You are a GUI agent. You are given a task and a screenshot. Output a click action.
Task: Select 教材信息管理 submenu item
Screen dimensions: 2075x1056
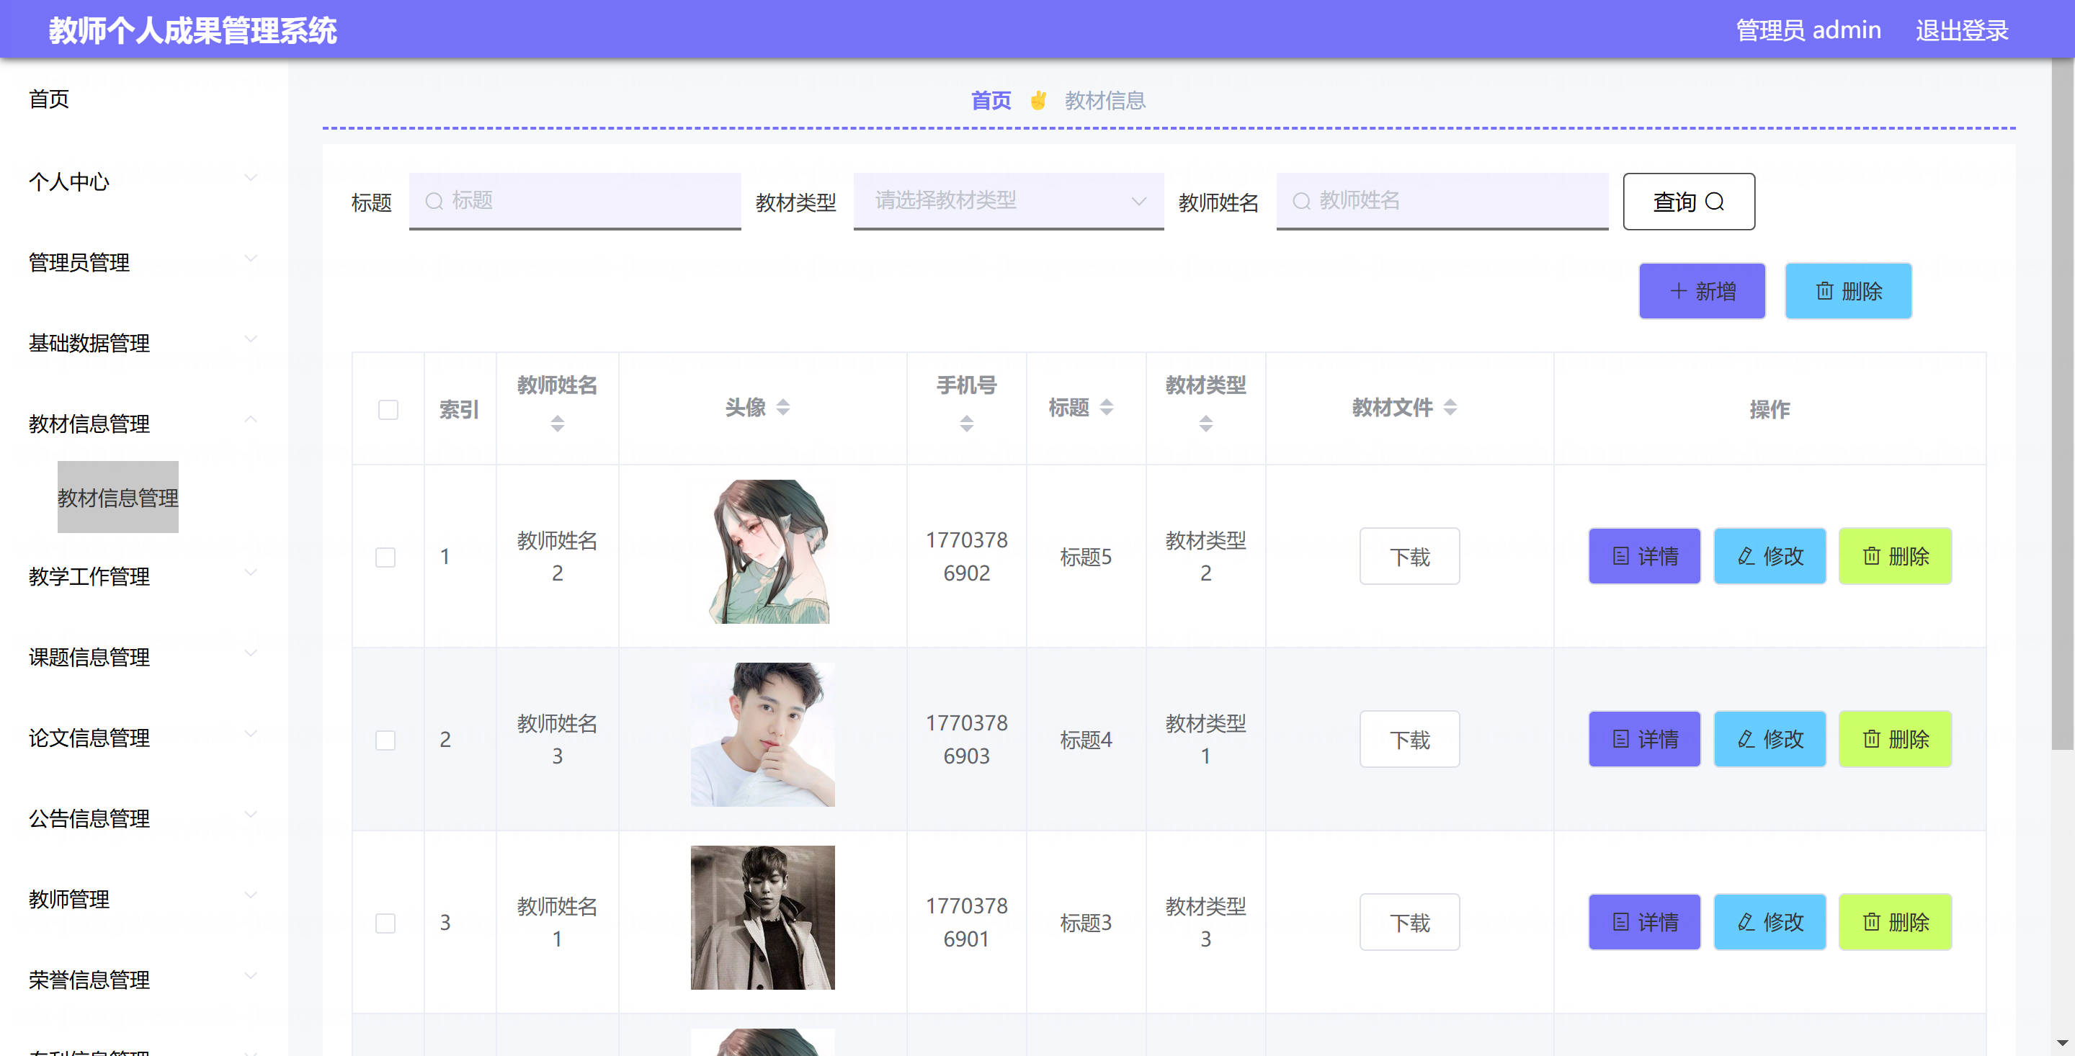(117, 497)
